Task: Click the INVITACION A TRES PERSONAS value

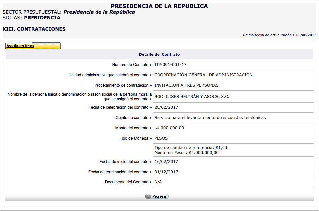Action: (x=186, y=85)
